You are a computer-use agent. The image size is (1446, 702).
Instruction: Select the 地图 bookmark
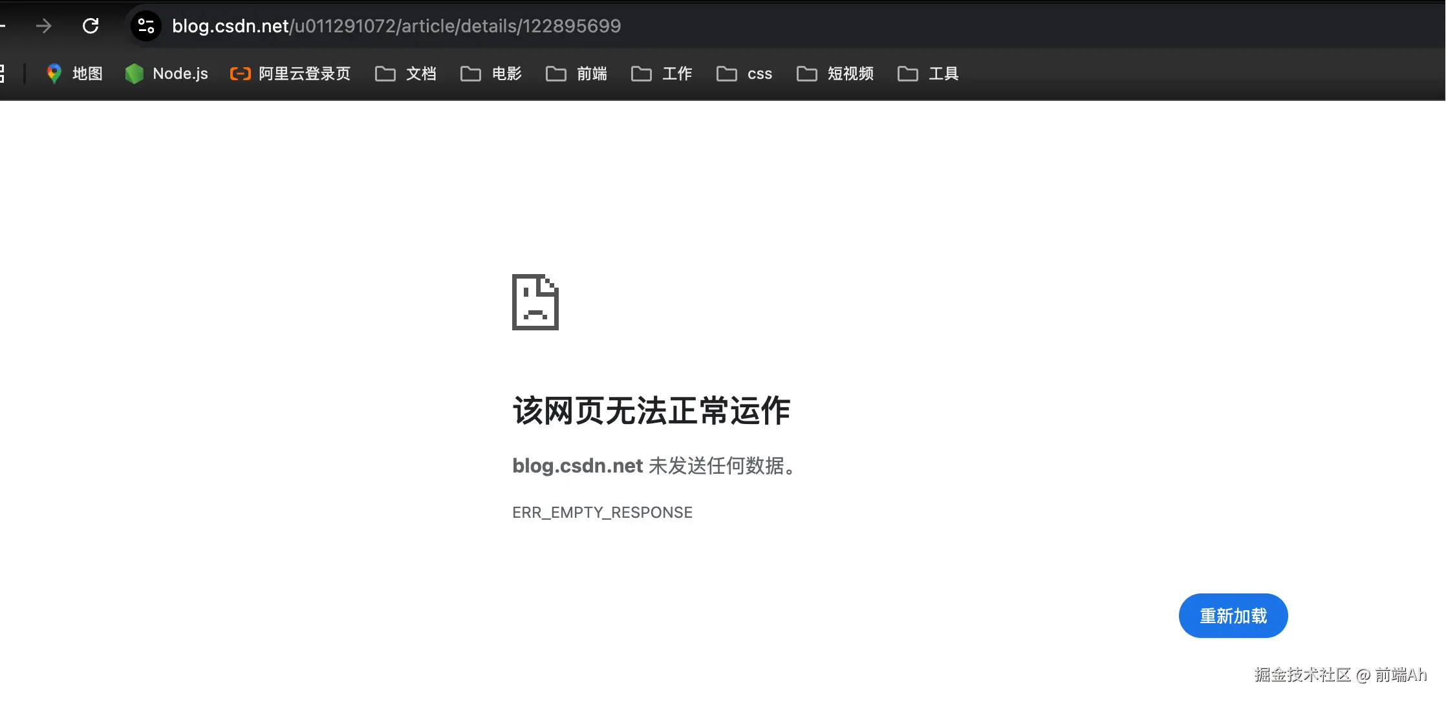(87, 73)
